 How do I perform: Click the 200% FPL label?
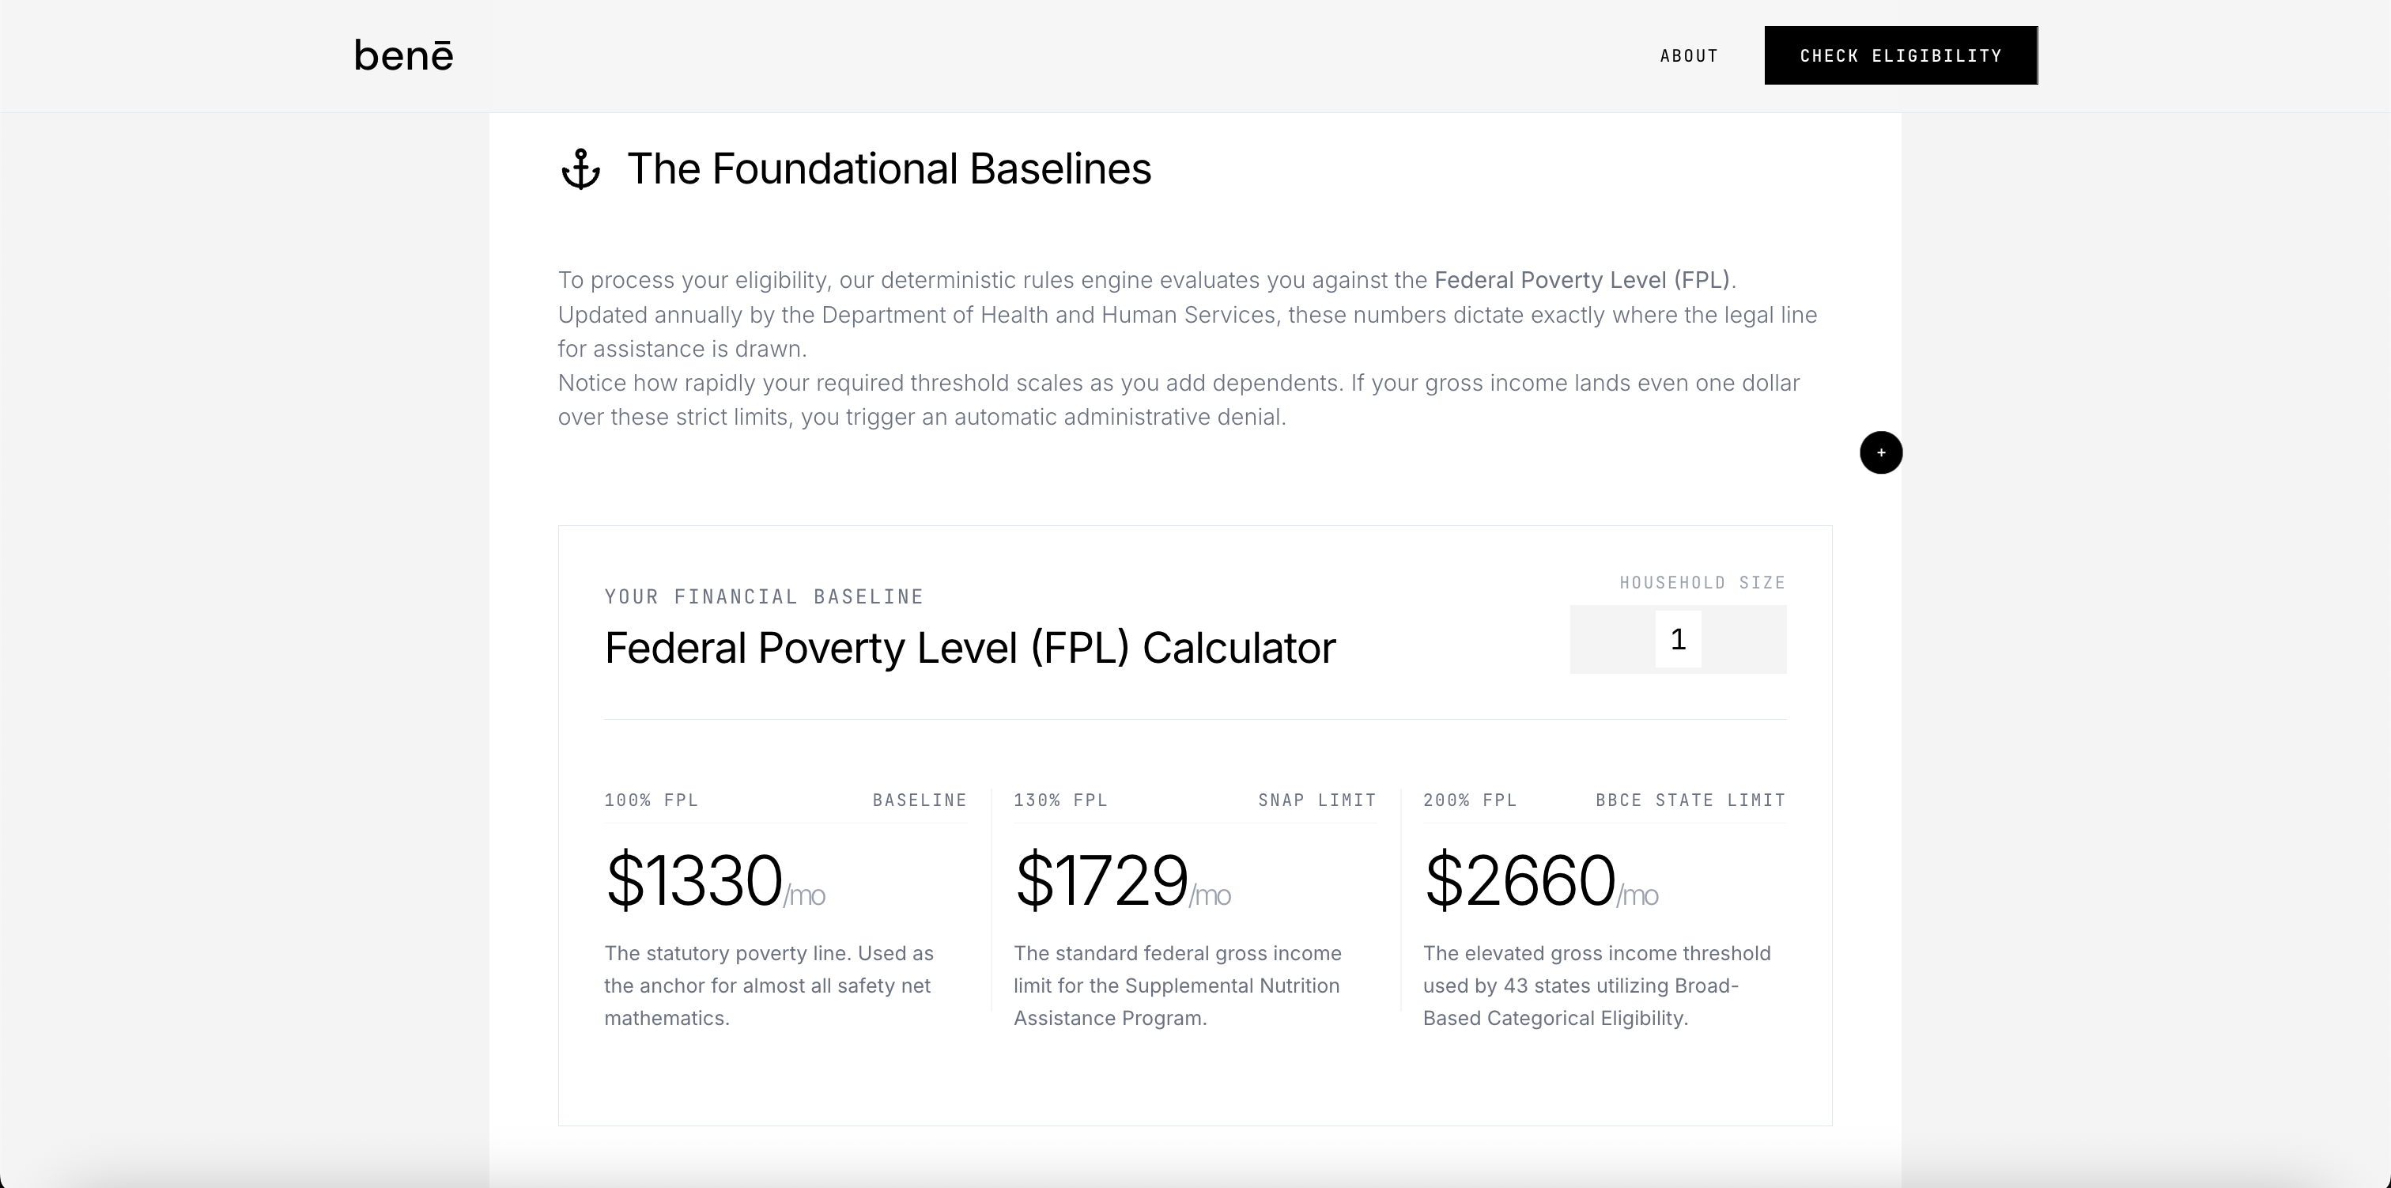pos(1470,800)
